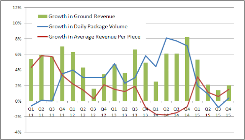Screen dimensions: 245x140
Task: Click the red line peak at Q2 11
Action: [x=42, y=56]
